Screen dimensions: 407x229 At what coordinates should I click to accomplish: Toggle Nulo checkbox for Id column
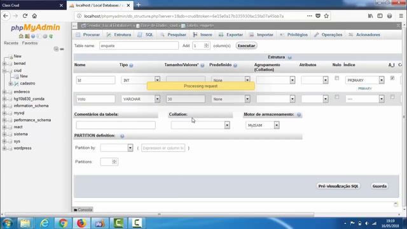(336, 78)
